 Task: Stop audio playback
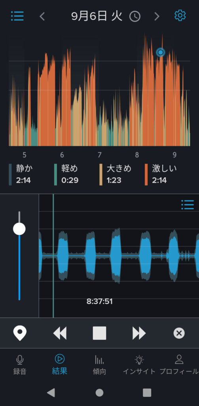(x=100, y=333)
